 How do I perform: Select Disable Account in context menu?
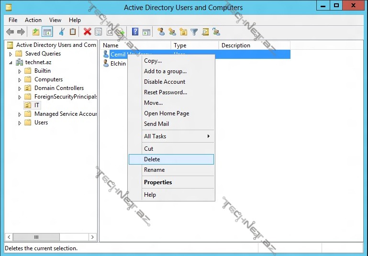pyautogui.click(x=171, y=82)
